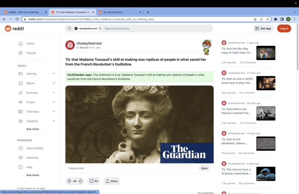Open Home in the sidebar
Screen dimensions: 299x194
pos(30,43)
